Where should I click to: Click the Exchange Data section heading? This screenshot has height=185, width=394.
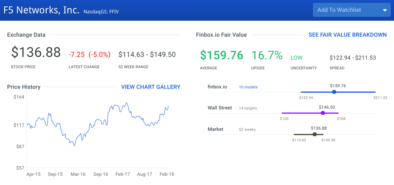[x=27, y=35]
